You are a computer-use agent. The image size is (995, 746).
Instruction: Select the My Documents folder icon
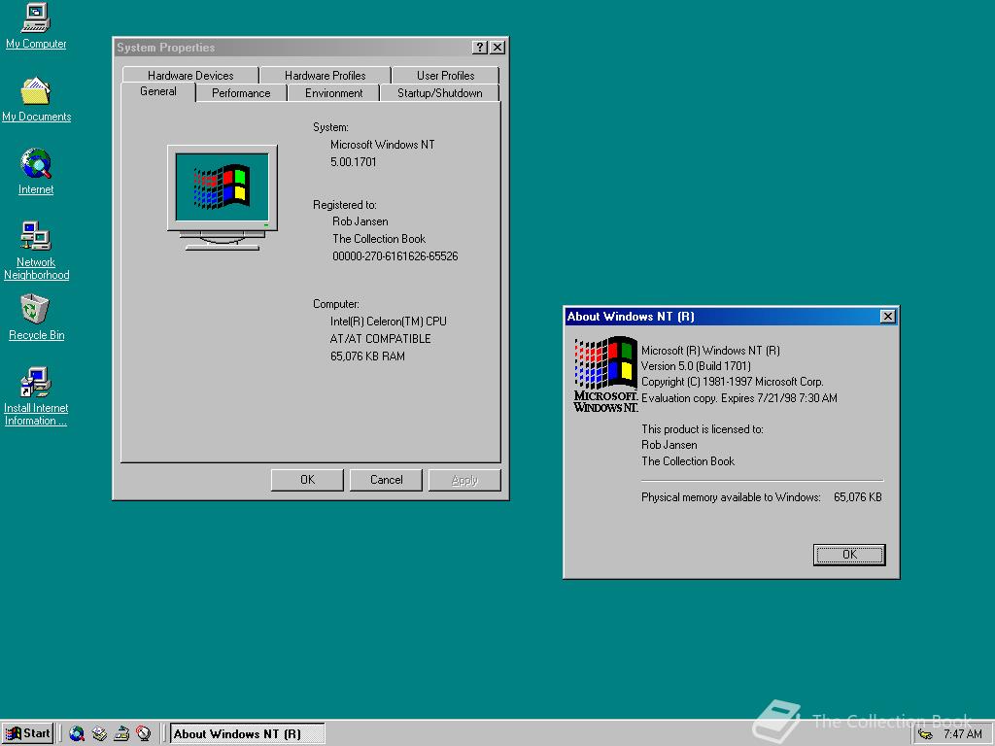[36, 92]
